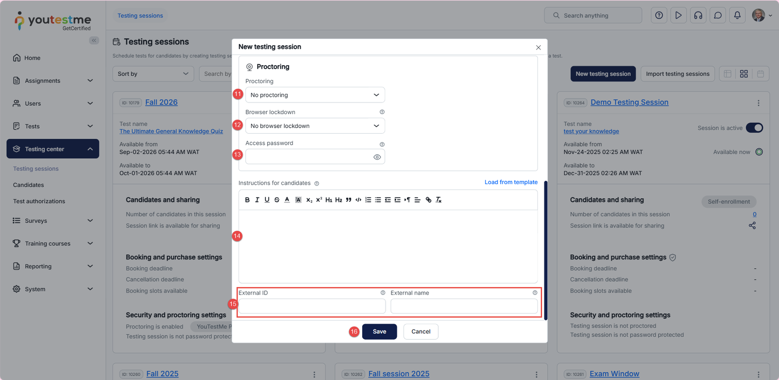Image resolution: width=779 pixels, height=380 pixels.
Task: Open the Proctoring dropdown
Action: coord(315,95)
